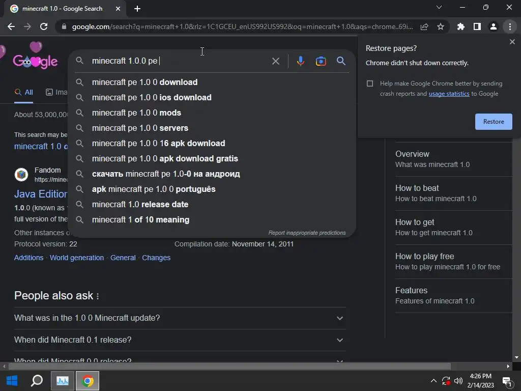Open Chrome tab search chevron
Image resolution: width=521 pixels, height=391 pixels.
(x=439, y=7)
